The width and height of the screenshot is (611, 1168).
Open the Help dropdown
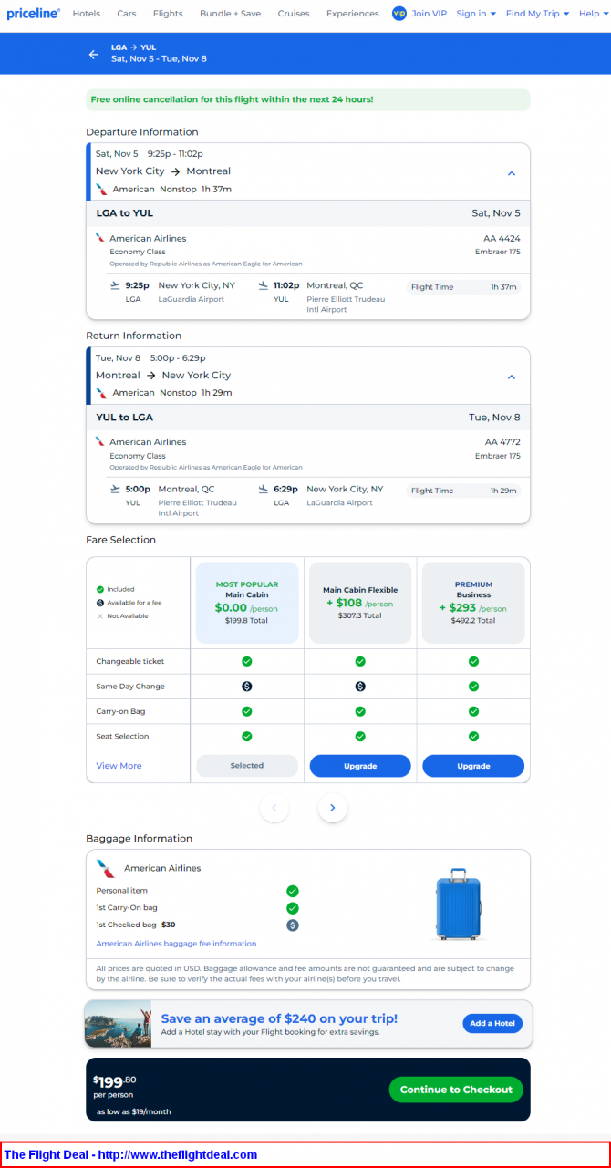click(x=593, y=14)
